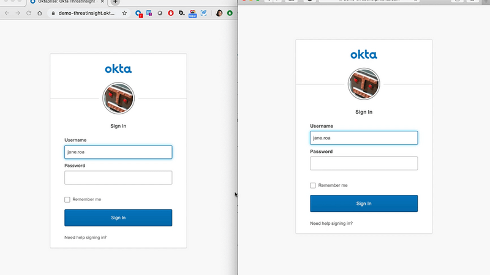Switch to the Oktaprise: Okta ThreatInsight tab
This screenshot has width=490, height=275.
coord(67,2)
